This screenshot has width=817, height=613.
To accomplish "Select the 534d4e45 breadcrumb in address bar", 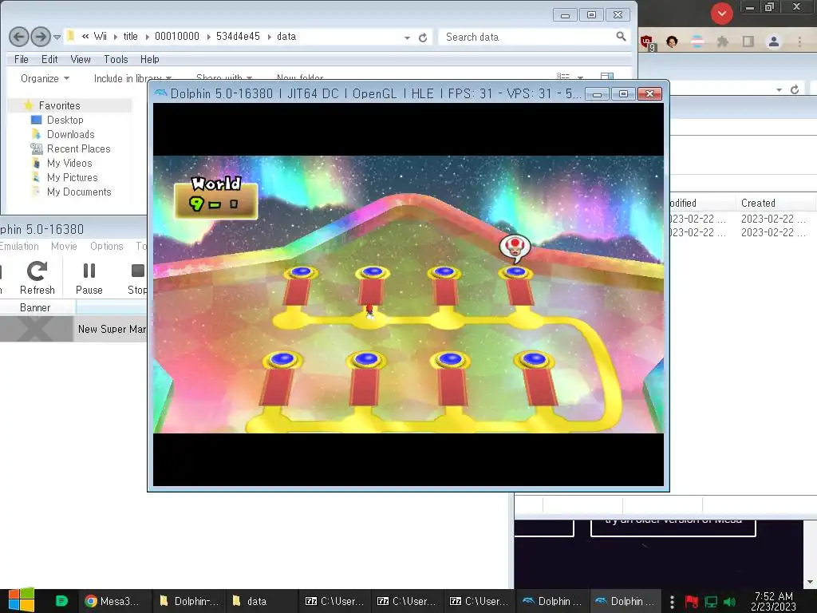I will [x=238, y=37].
